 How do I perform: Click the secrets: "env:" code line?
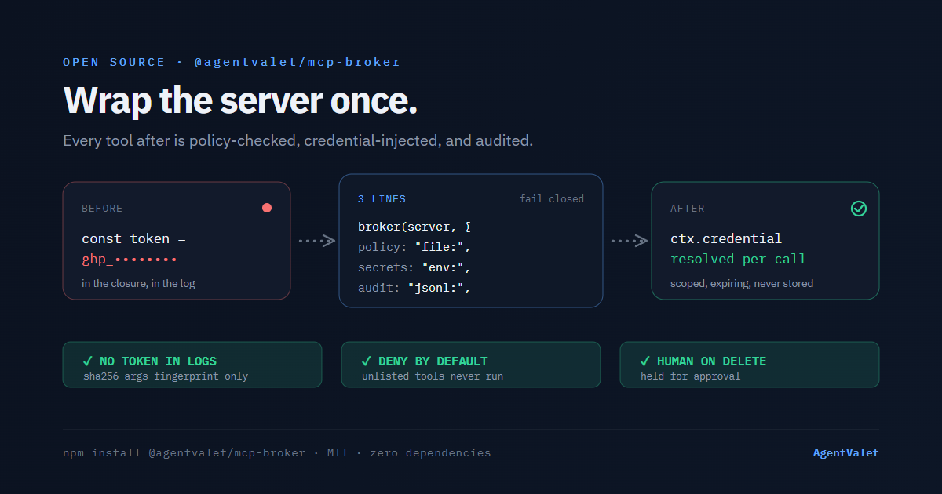tap(414, 267)
